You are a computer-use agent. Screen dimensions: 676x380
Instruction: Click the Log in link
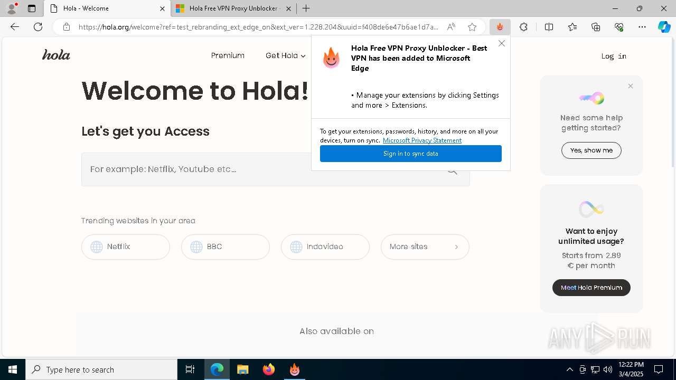click(614, 56)
